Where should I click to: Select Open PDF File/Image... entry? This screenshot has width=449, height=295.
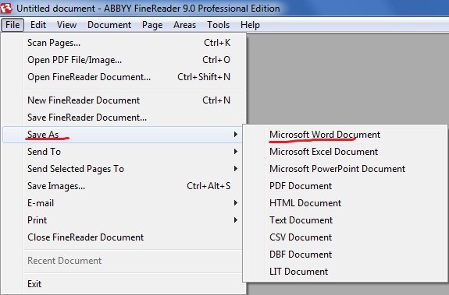124,60
